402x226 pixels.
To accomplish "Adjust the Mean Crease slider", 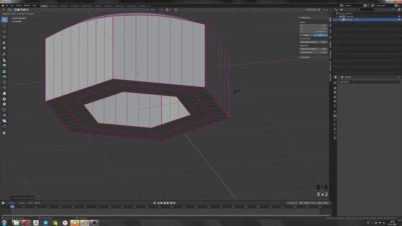I will [313, 52].
